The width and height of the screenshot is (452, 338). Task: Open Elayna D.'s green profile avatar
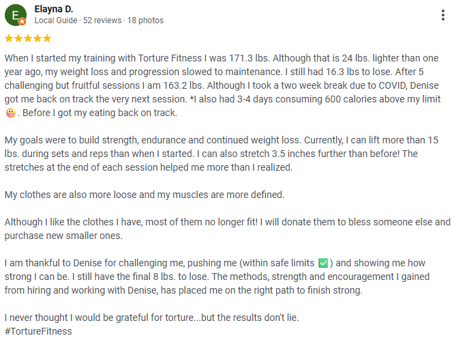pos(15,14)
